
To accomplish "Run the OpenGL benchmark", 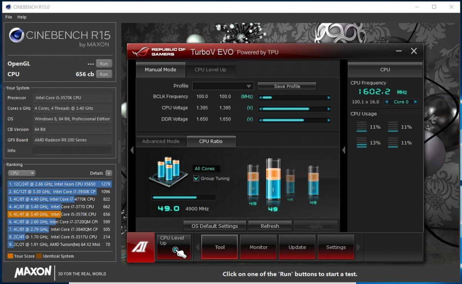I will point(104,64).
